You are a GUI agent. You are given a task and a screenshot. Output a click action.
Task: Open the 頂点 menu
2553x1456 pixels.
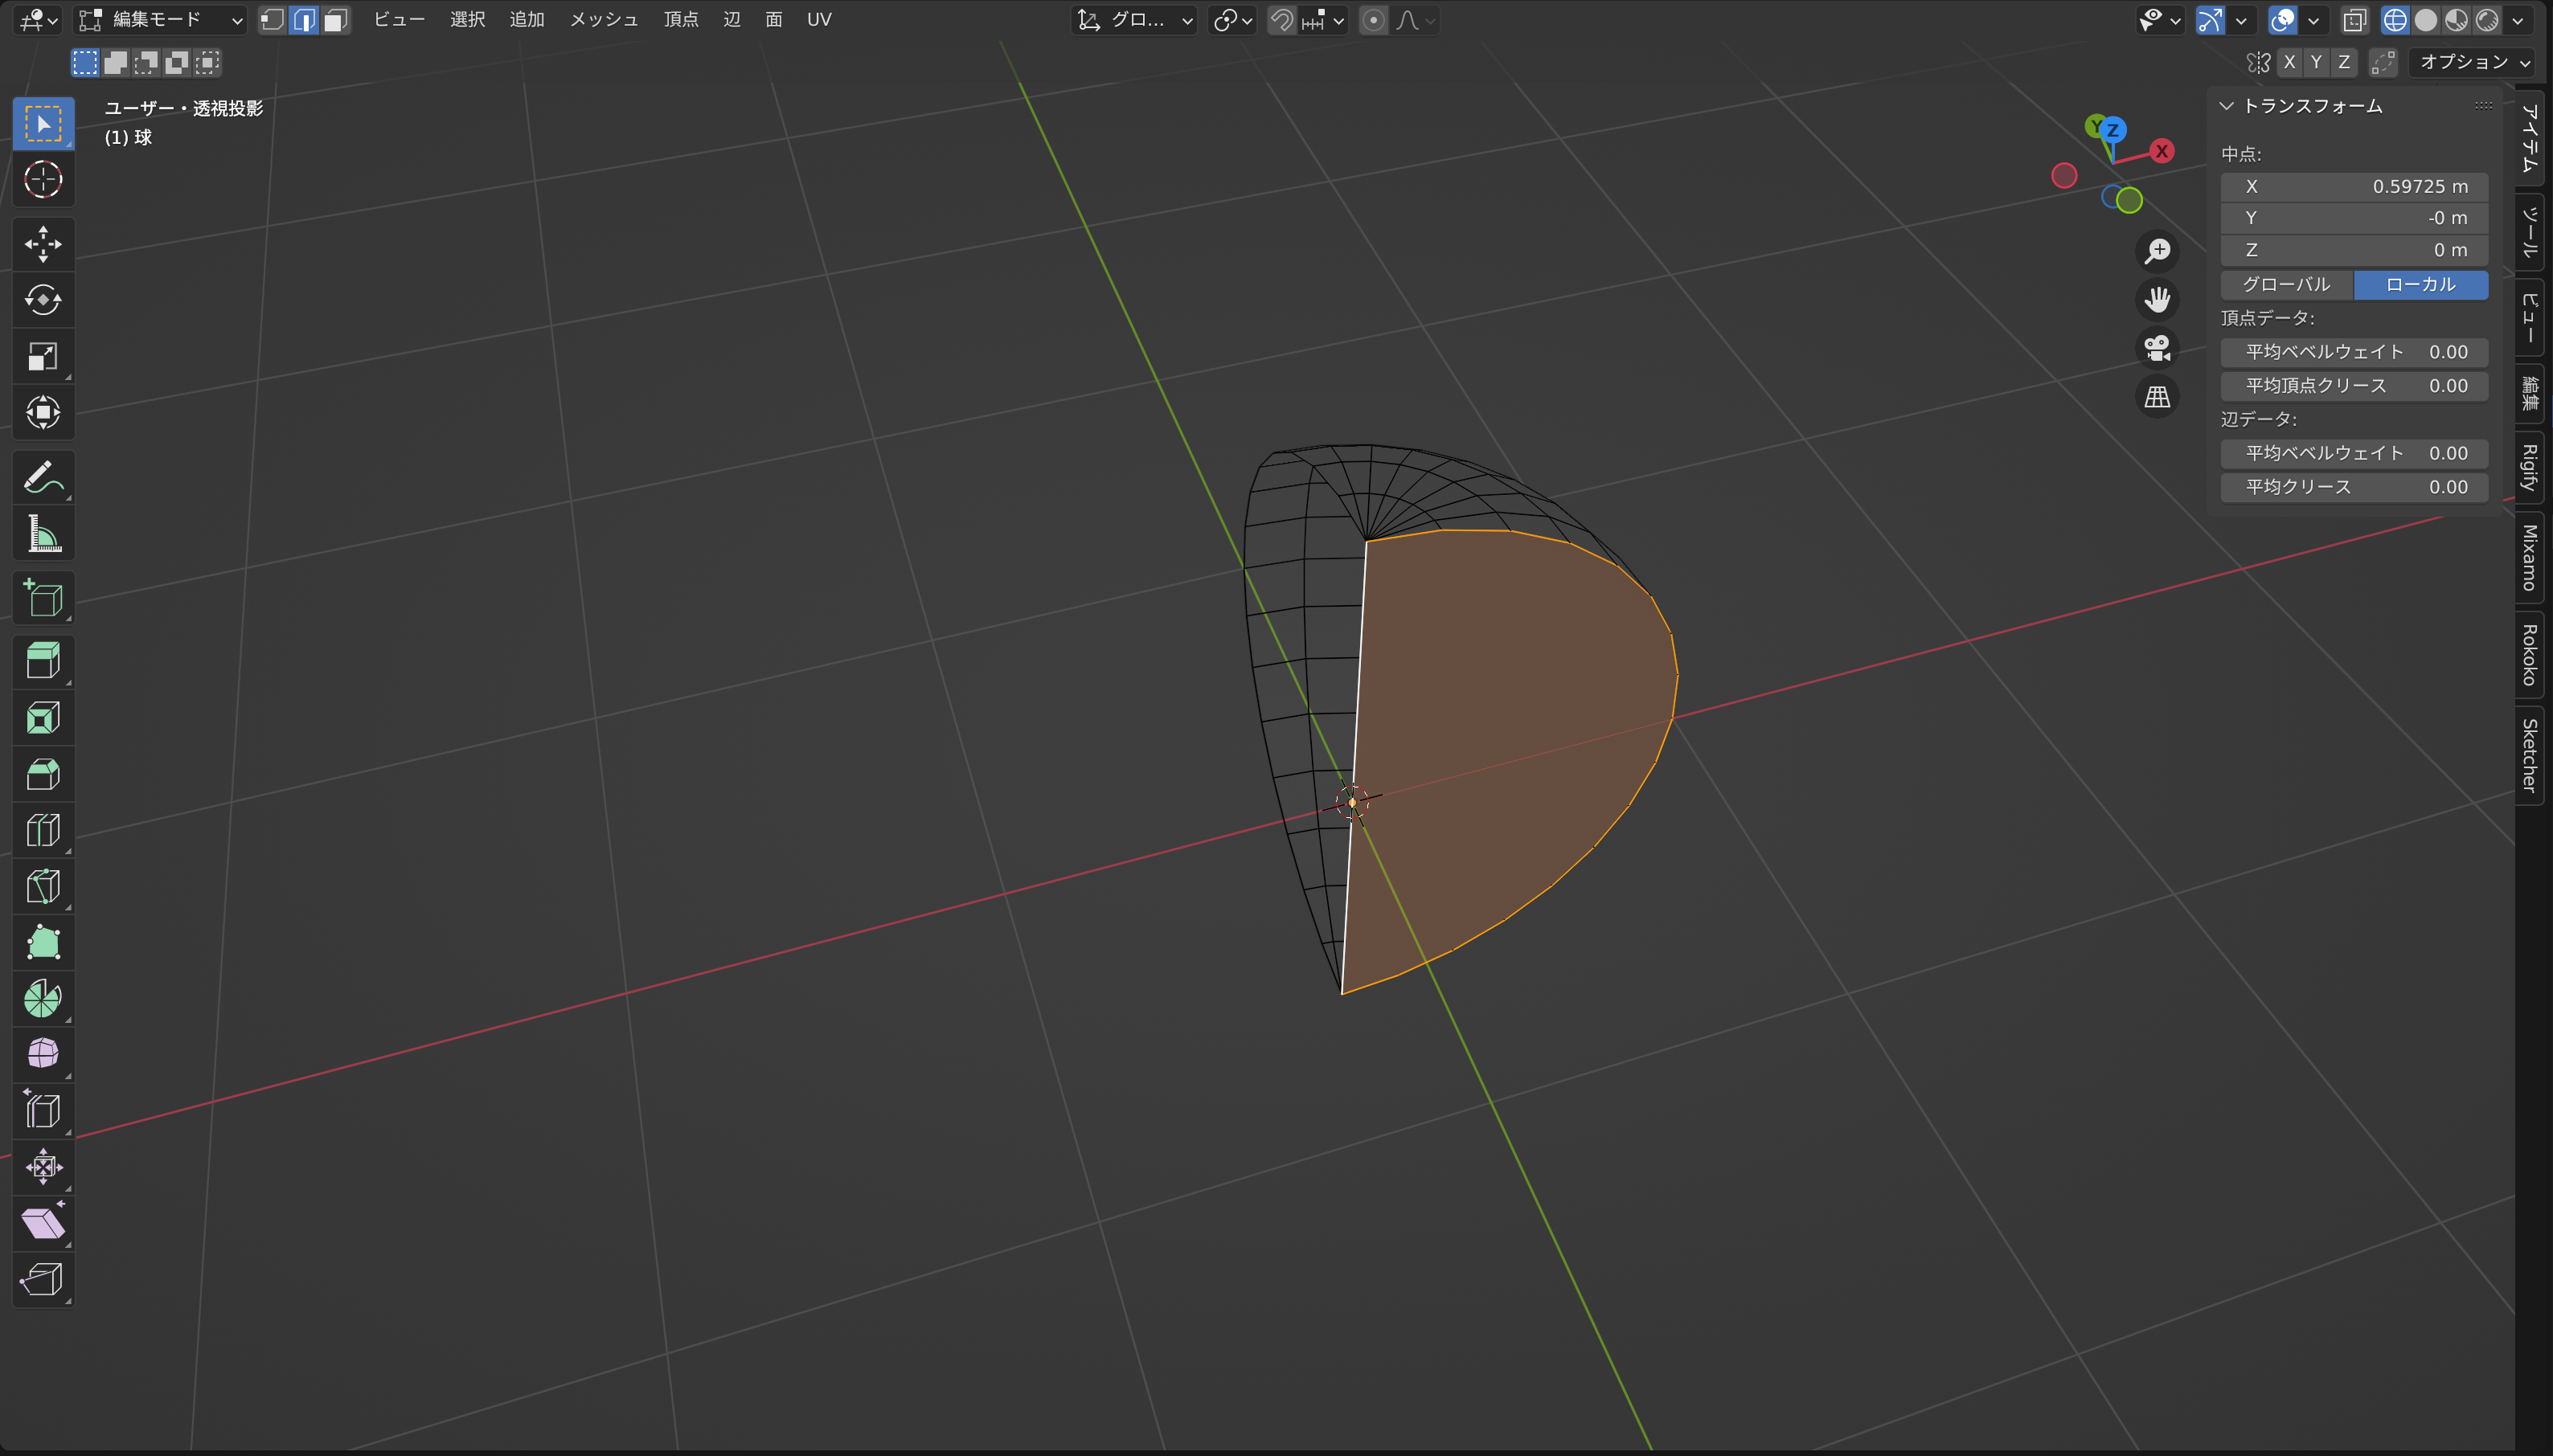[x=682, y=19]
